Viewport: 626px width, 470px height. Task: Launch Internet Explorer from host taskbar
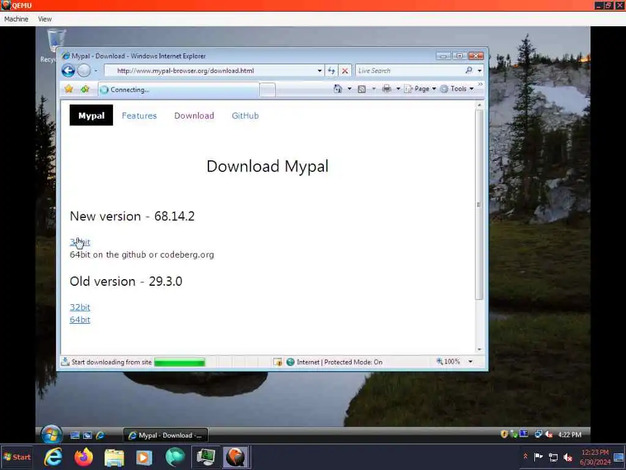[53, 457]
